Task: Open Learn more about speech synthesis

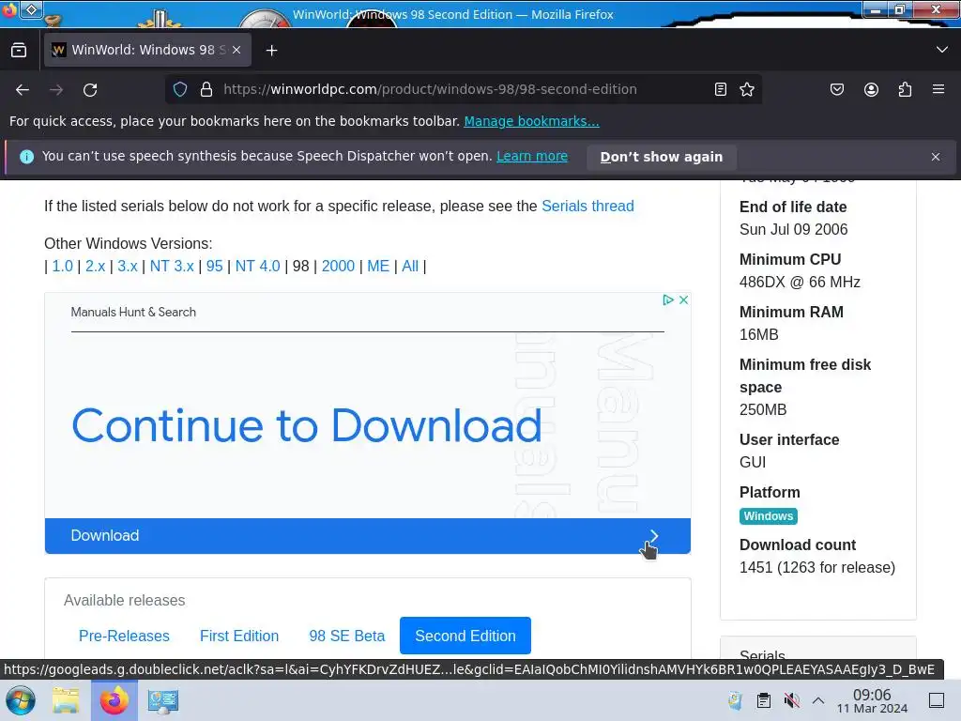Action: point(532,157)
